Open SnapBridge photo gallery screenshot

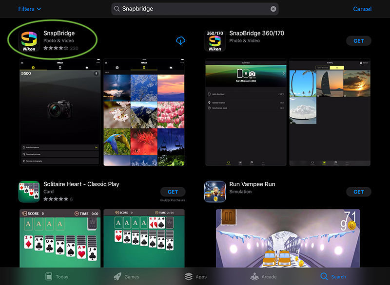(x=144, y=112)
